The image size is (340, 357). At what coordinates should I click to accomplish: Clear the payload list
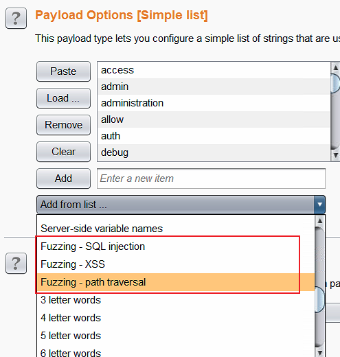click(x=63, y=152)
